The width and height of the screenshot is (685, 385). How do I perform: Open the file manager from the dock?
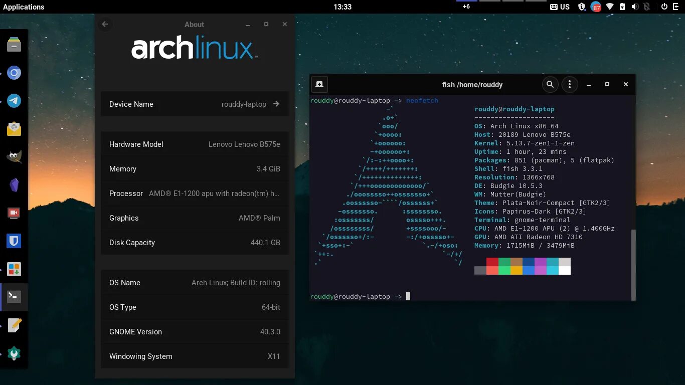coord(14,45)
